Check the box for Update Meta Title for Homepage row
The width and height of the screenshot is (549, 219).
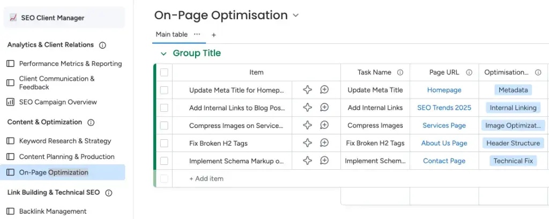pyautogui.click(x=164, y=90)
